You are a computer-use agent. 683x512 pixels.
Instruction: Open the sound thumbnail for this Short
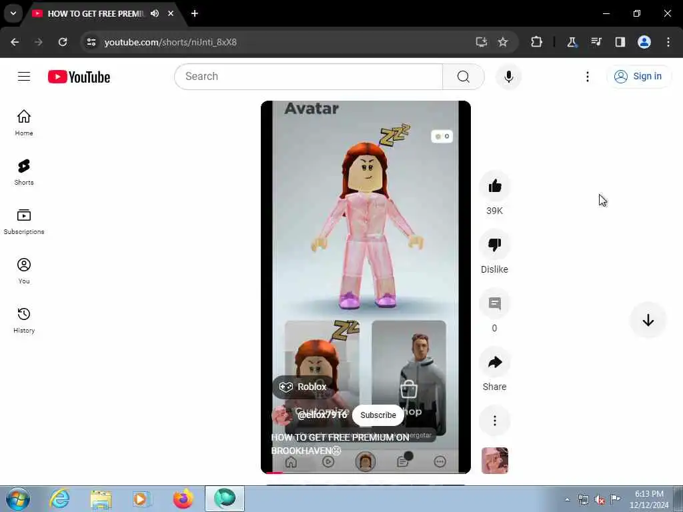494,460
